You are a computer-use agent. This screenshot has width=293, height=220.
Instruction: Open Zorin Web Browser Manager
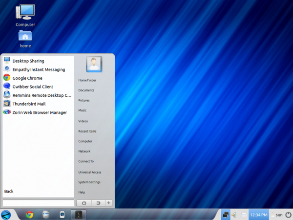click(38, 112)
